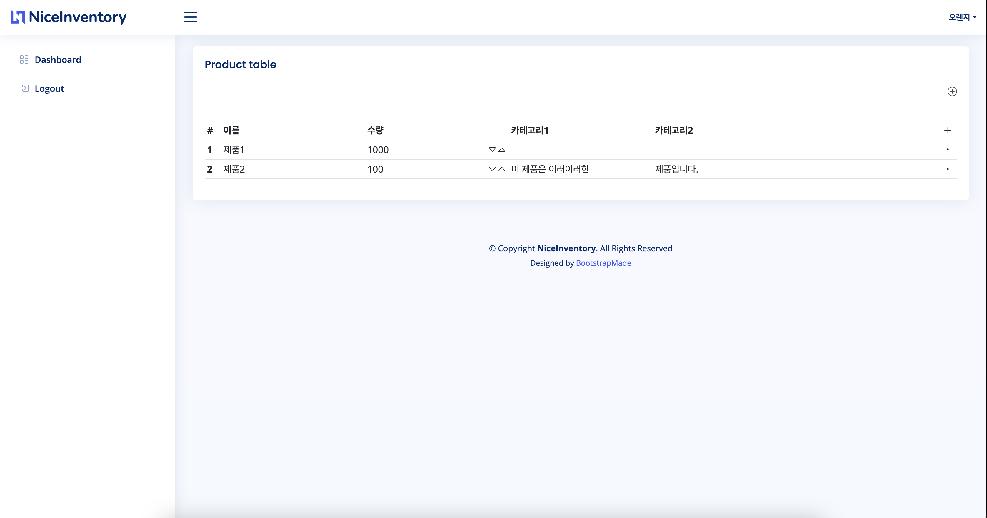Open the 오렌지 user dropdown
The width and height of the screenshot is (987, 518).
[x=963, y=17]
